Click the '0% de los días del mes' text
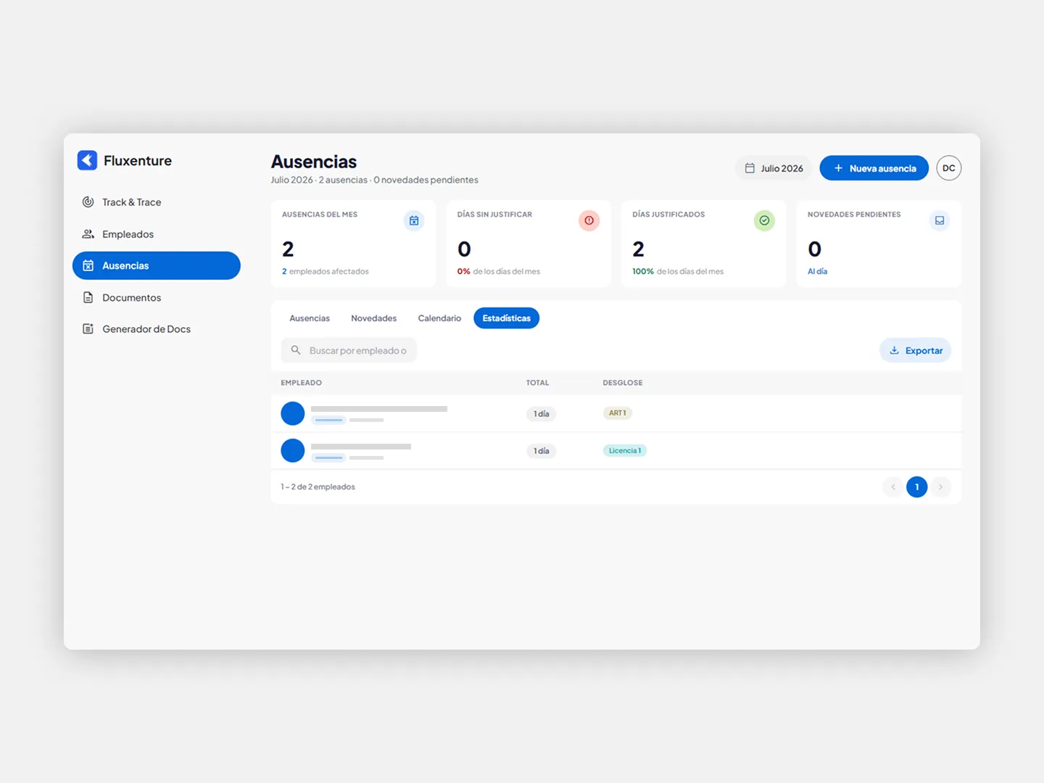Image resolution: width=1044 pixels, height=783 pixels. pos(499,271)
